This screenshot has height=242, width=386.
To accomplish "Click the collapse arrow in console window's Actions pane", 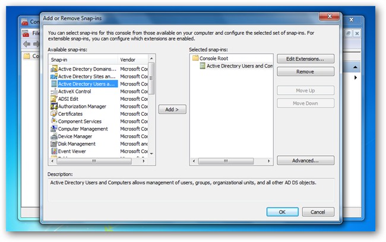I will tap(355, 67).
